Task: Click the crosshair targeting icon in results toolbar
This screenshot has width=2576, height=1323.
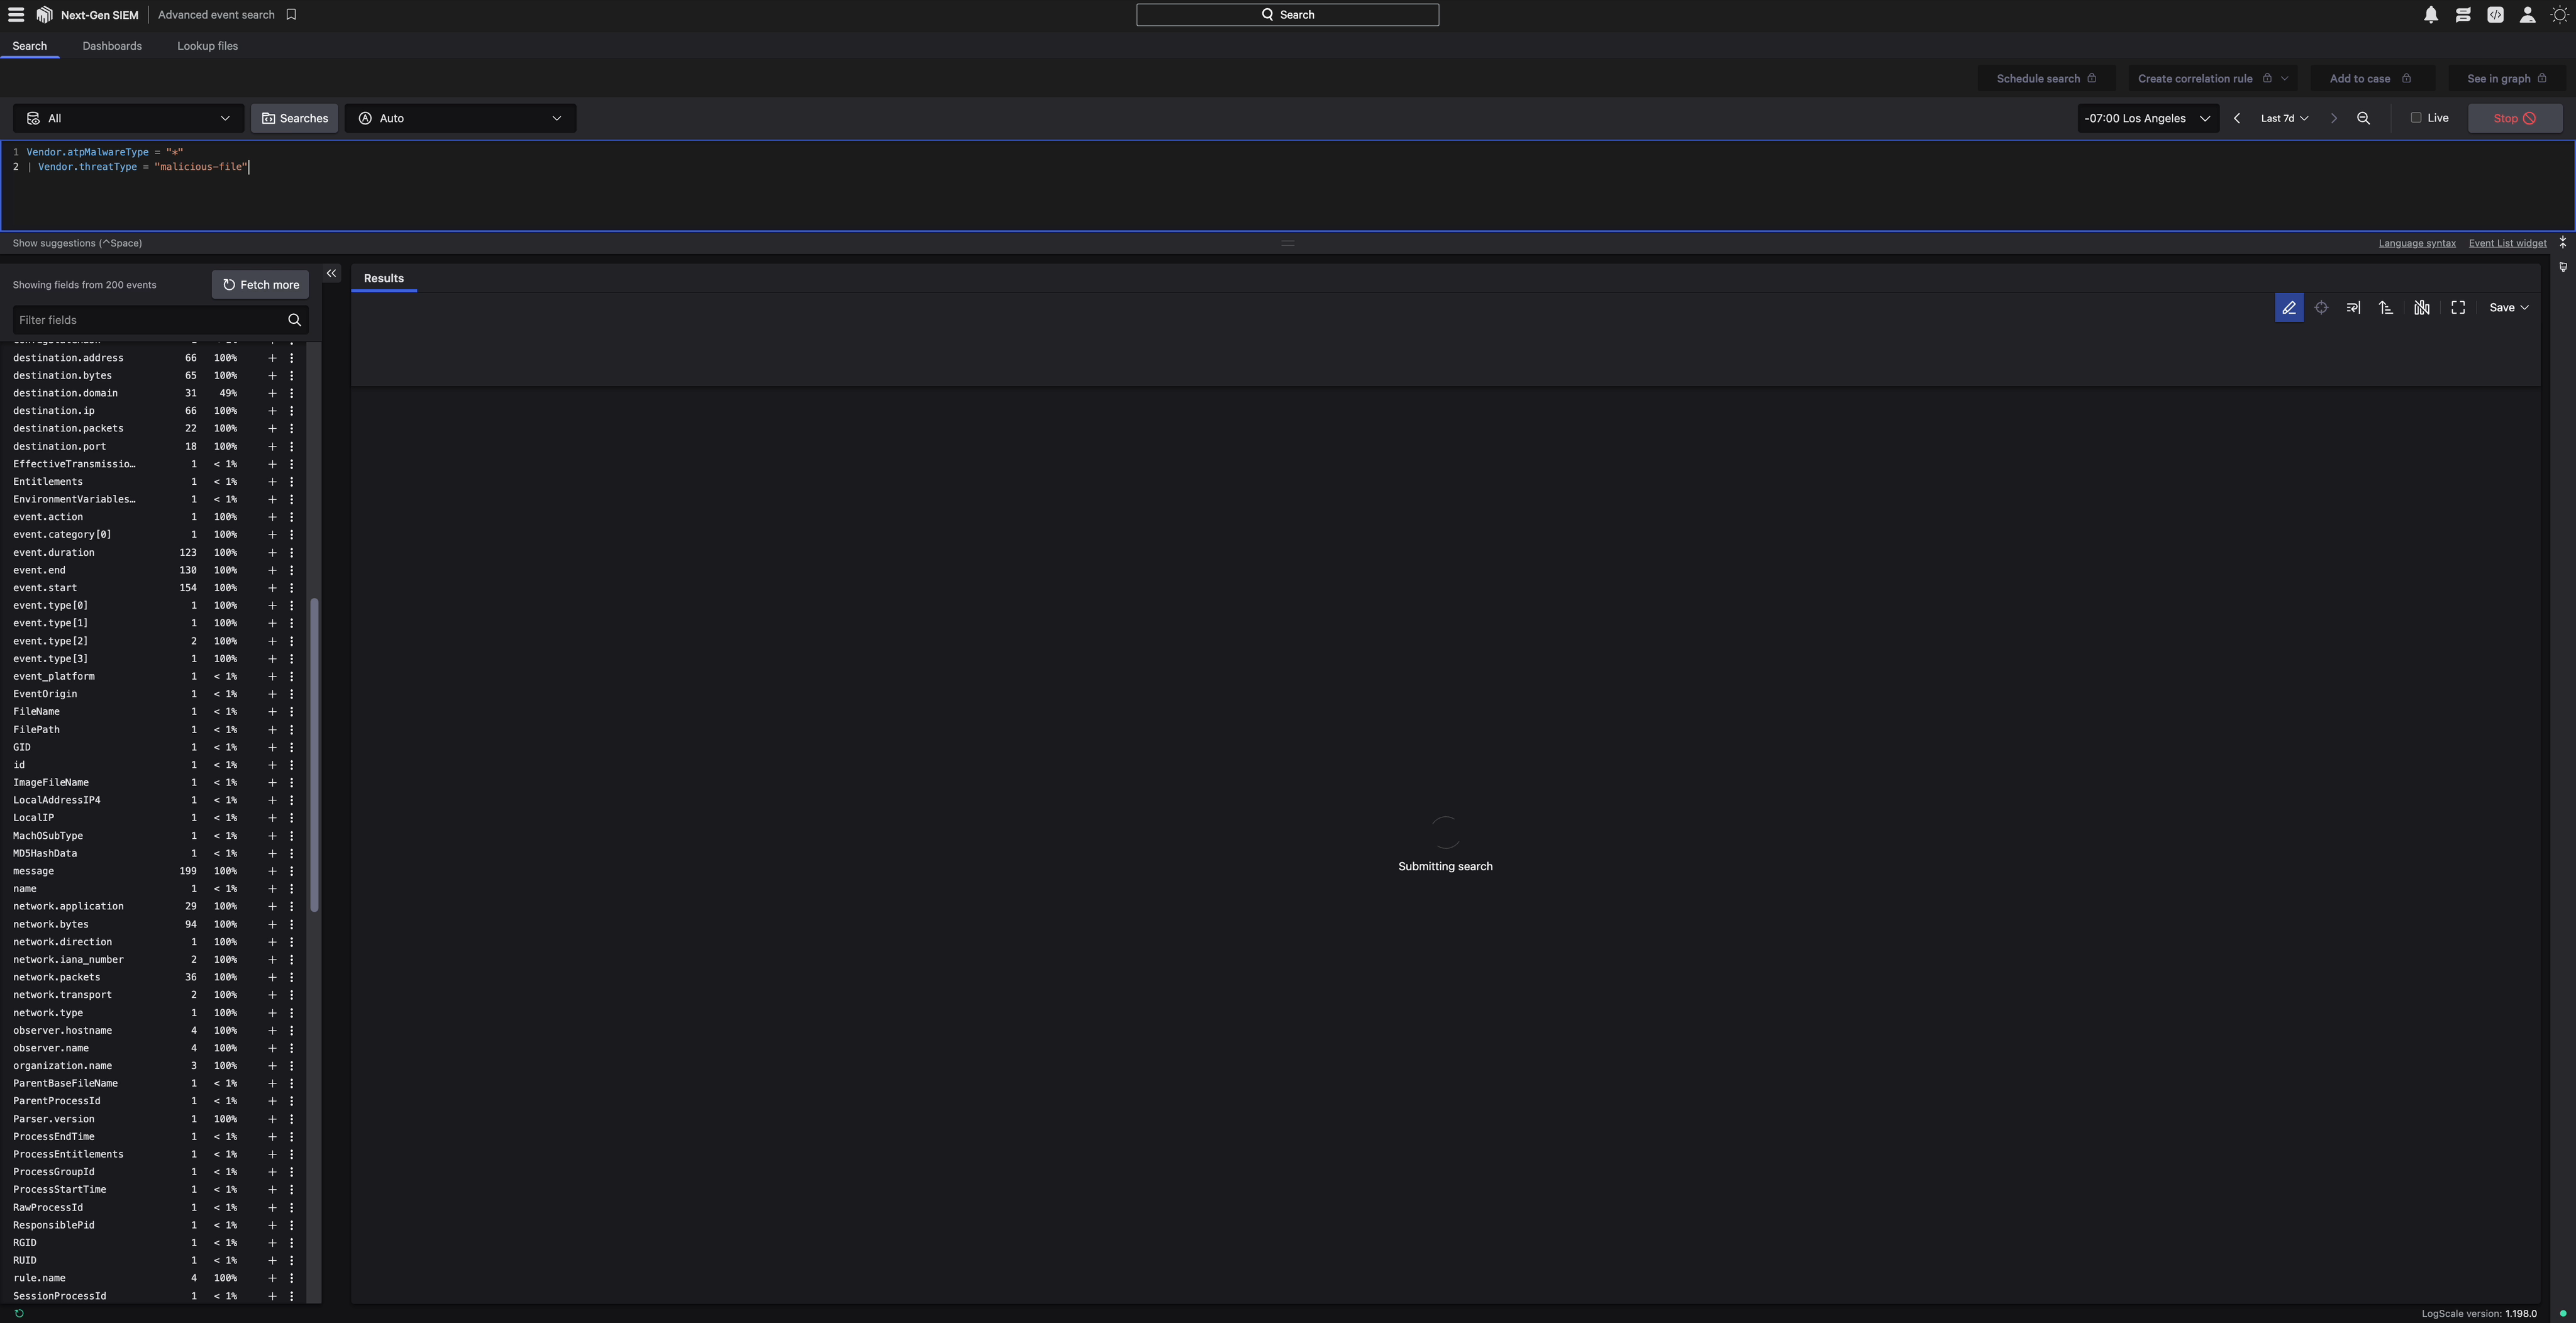Action: 2322,307
